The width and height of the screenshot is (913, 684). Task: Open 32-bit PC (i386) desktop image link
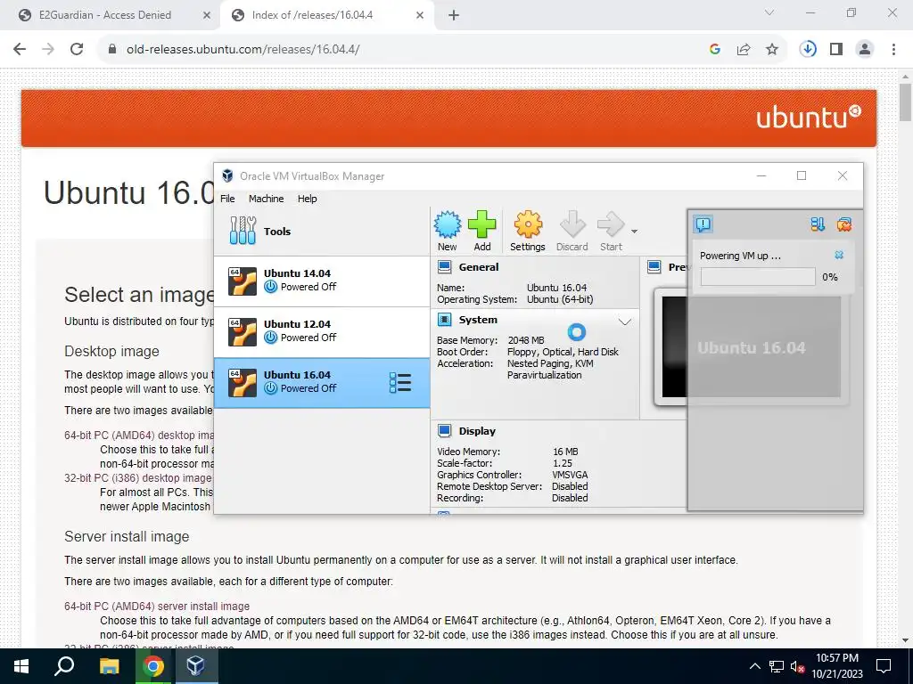point(138,477)
